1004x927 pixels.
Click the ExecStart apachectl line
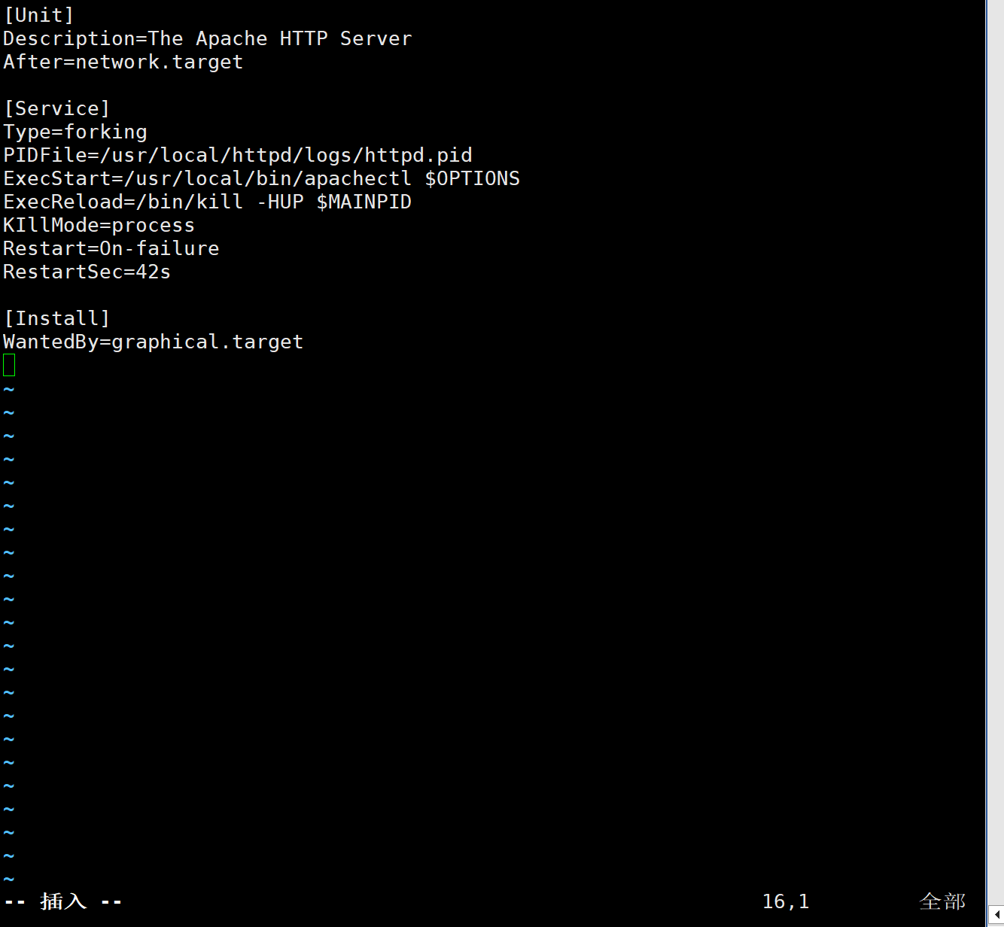pyautogui.click(x=262, y=178)
